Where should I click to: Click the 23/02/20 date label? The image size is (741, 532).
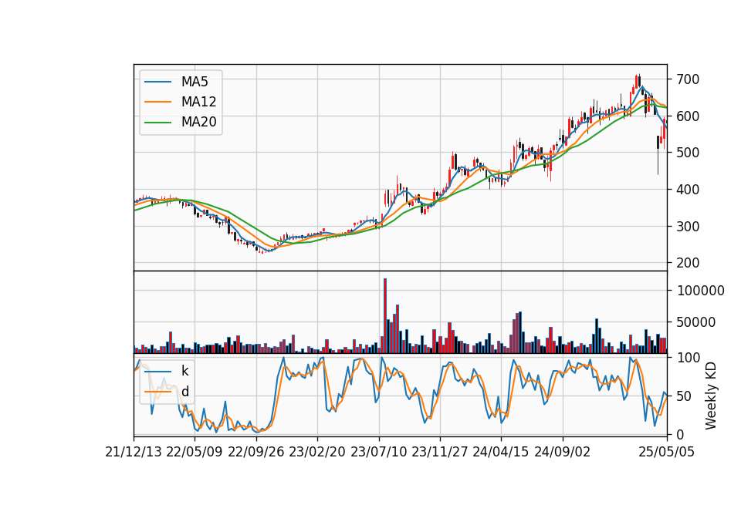[x=317, y=453]
